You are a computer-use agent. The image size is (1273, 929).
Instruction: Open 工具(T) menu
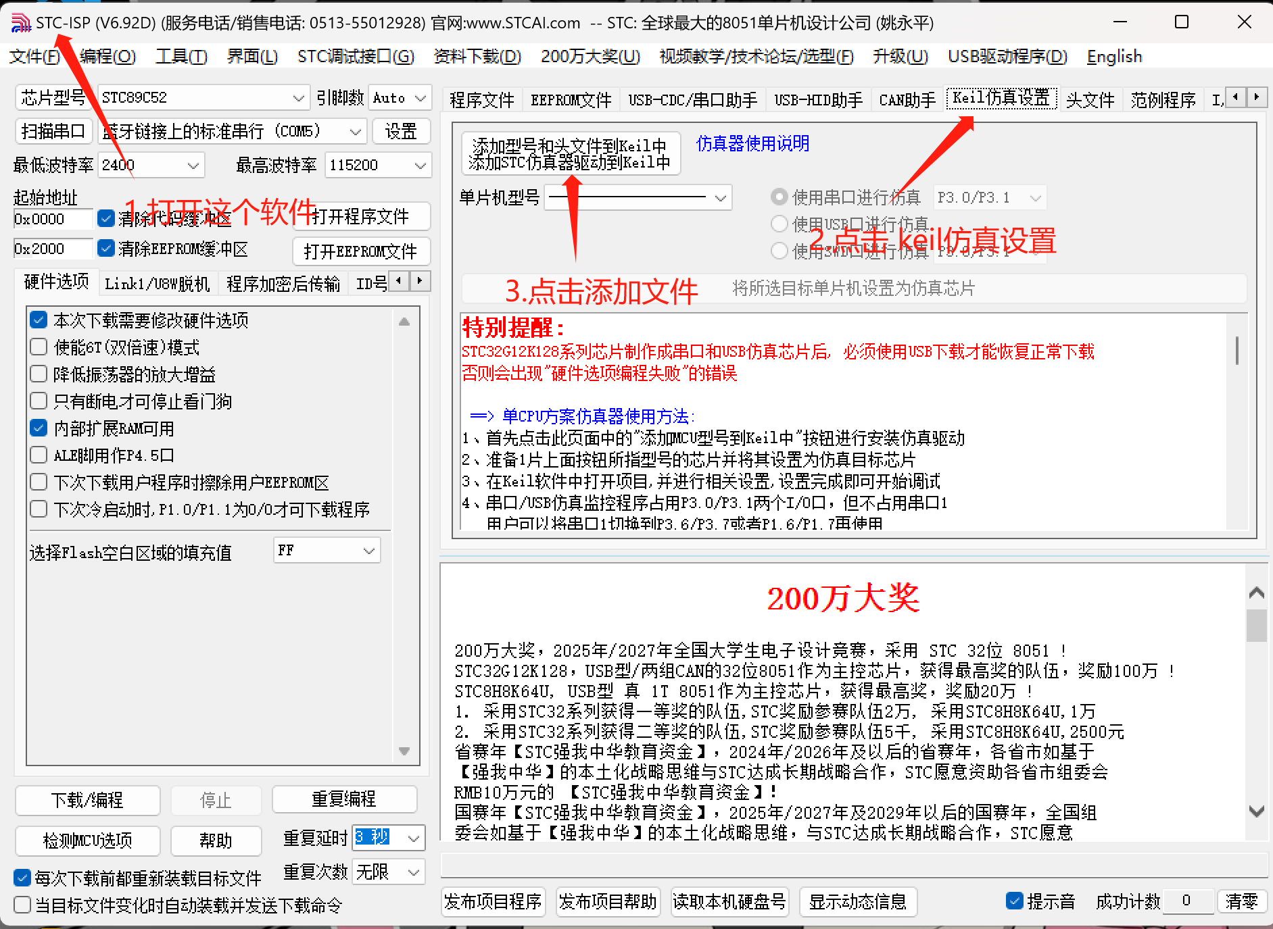(181, 57)
